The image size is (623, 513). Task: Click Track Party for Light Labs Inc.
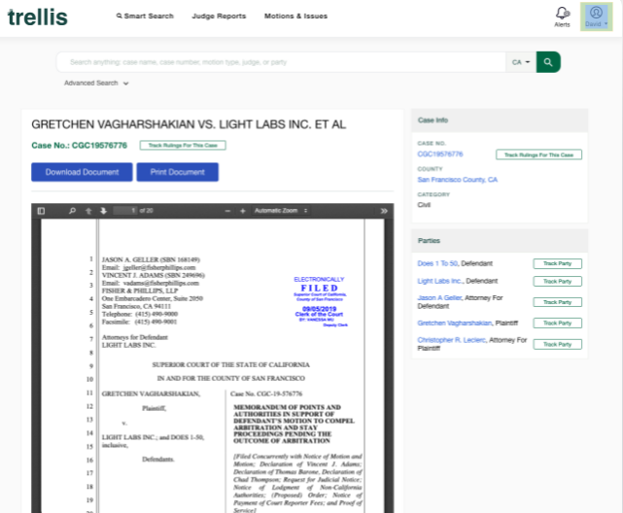pyautogui.click(x=558, y=281)
